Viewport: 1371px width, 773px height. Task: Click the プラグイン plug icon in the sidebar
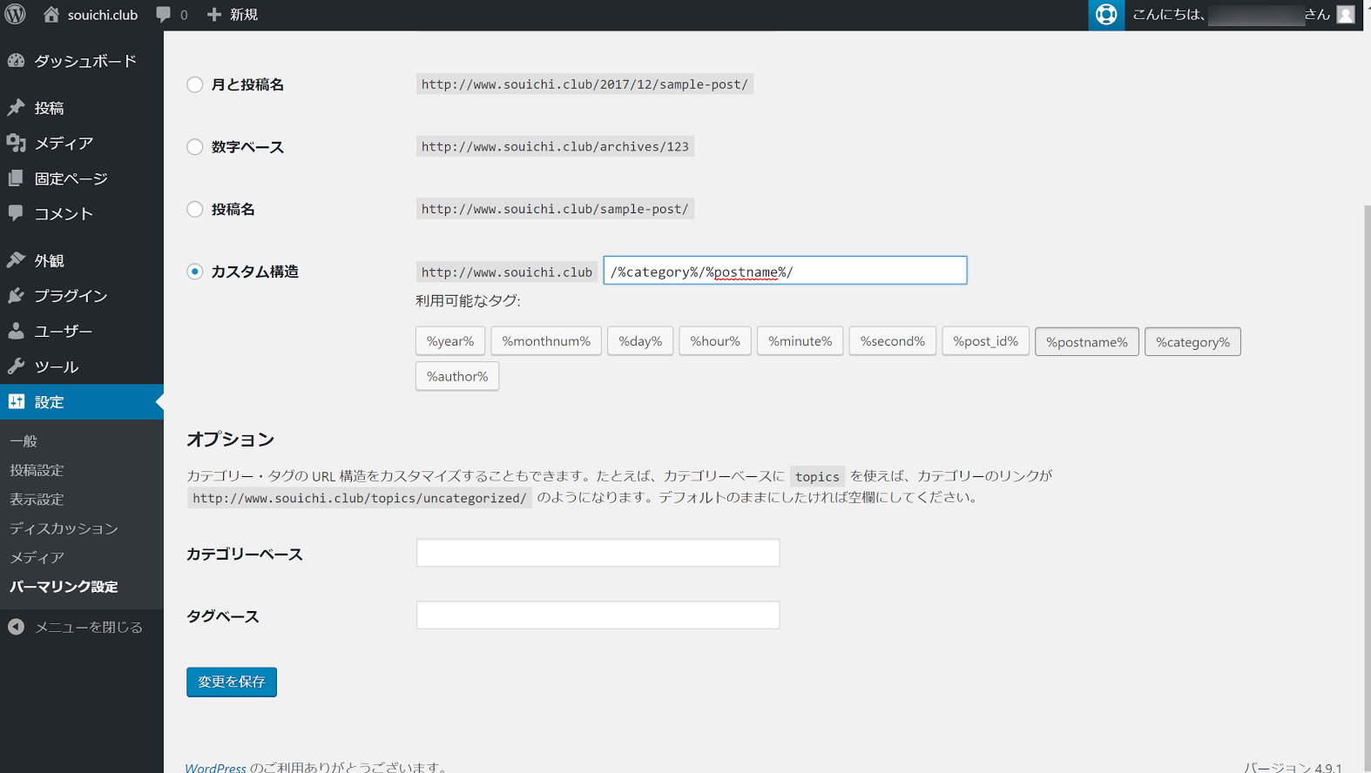click(x=17, y=296)
